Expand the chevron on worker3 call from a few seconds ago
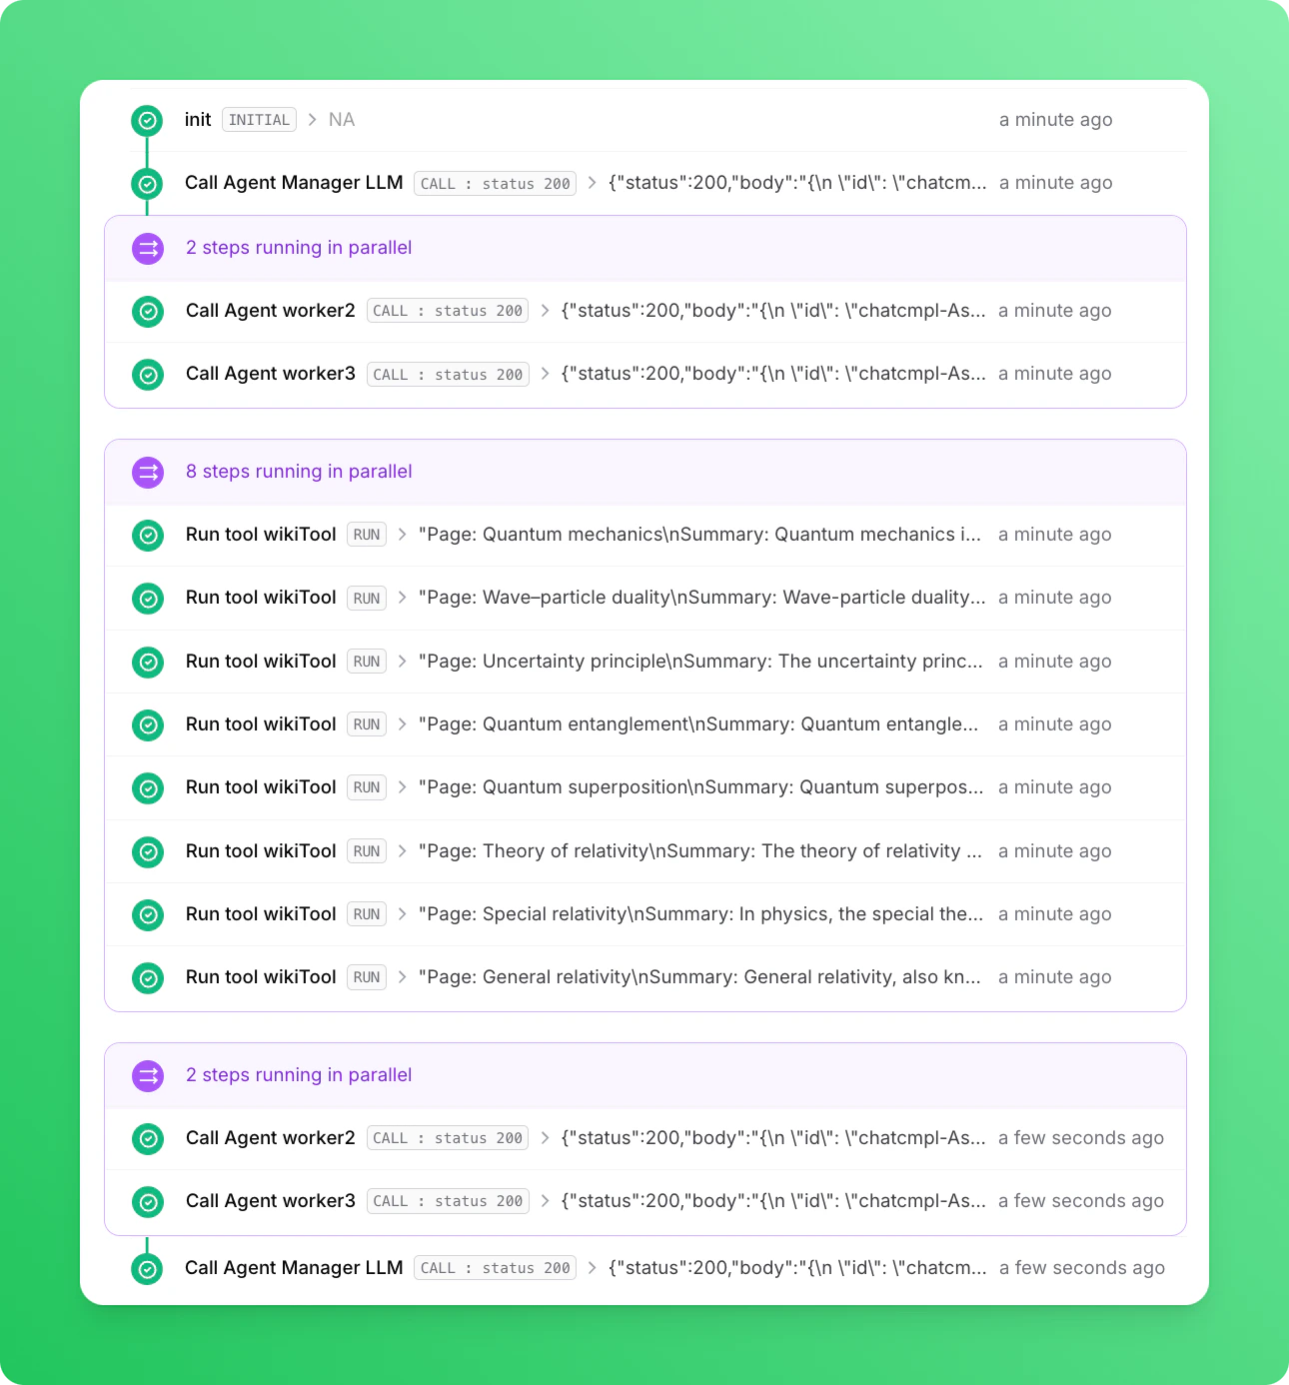This screenshot has width=1289, height=1385. [x=545, y=1201]
